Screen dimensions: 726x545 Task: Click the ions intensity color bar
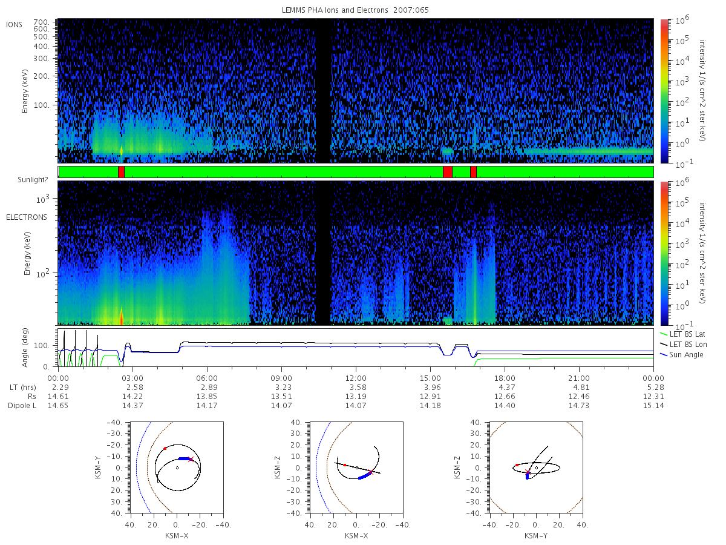(664, 91)
